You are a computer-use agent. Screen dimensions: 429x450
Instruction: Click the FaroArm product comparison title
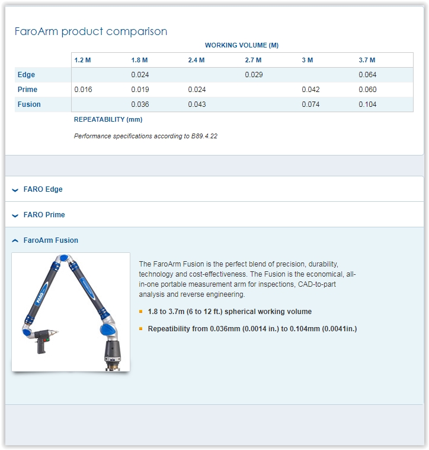pos(91,31)
